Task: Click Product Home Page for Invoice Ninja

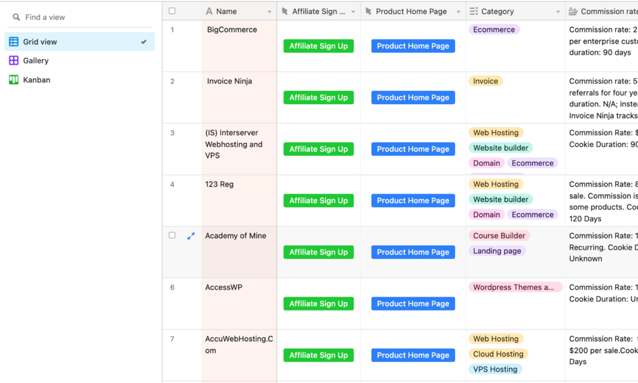Action: tap(413, 98)
